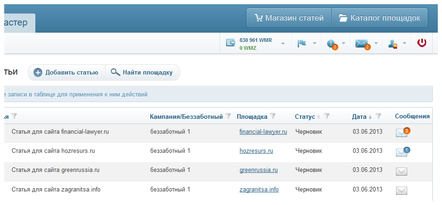442x205 pixels.
Task: Open the financial-lawyer.ru link
Action: tap(263, 131)
